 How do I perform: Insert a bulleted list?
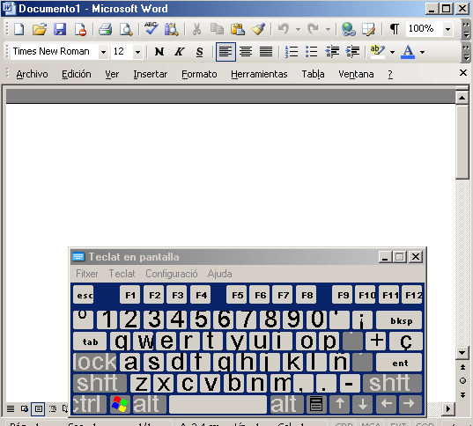[311, 52]
